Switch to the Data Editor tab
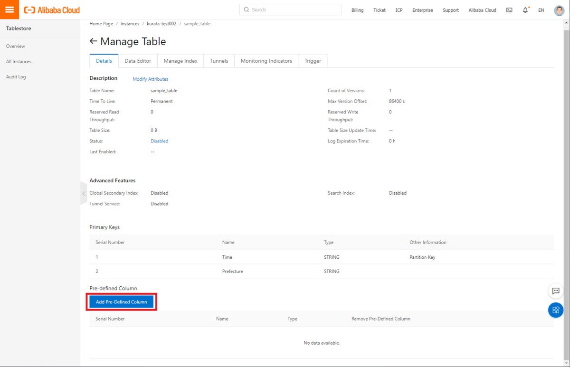The width and height of the screenshot is (570, 367). coord(138,61)
